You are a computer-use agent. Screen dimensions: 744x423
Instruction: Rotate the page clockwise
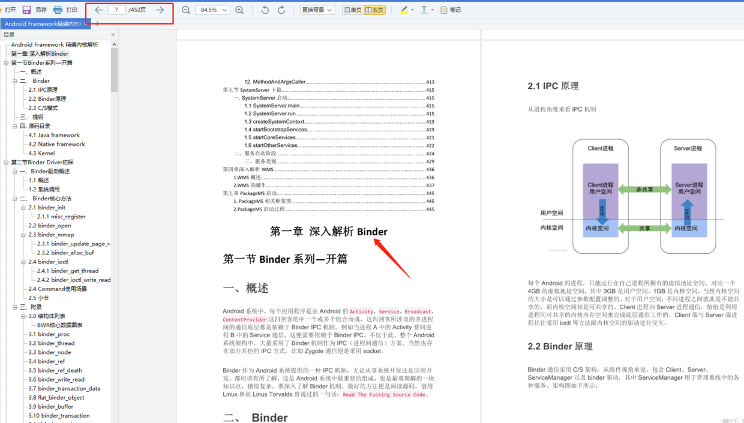[x=281, y=10]
